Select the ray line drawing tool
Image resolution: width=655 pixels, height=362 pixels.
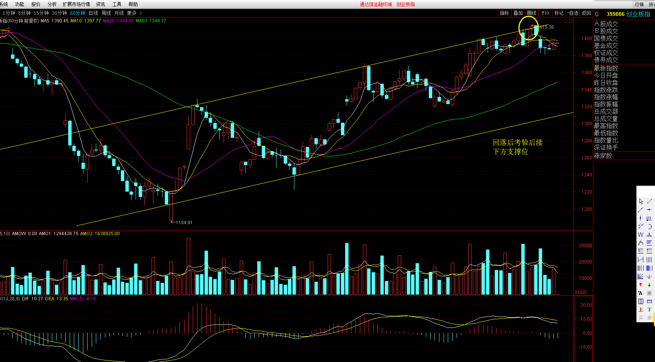coord(641,210)
